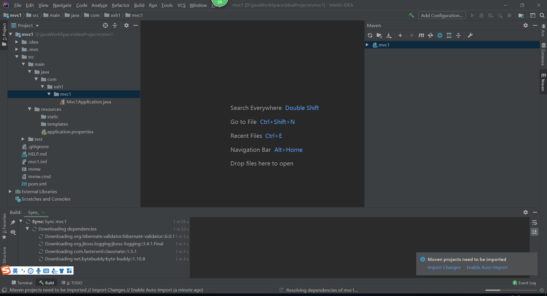Add Maven projects plus icon

click(400, 35)
